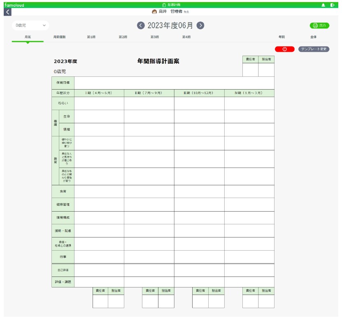
Task: Click Ⅰ期（4月～6月）header
Action: (99, 93)
